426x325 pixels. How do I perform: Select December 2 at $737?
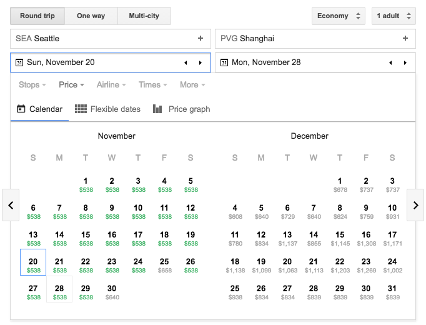[366, 185]
